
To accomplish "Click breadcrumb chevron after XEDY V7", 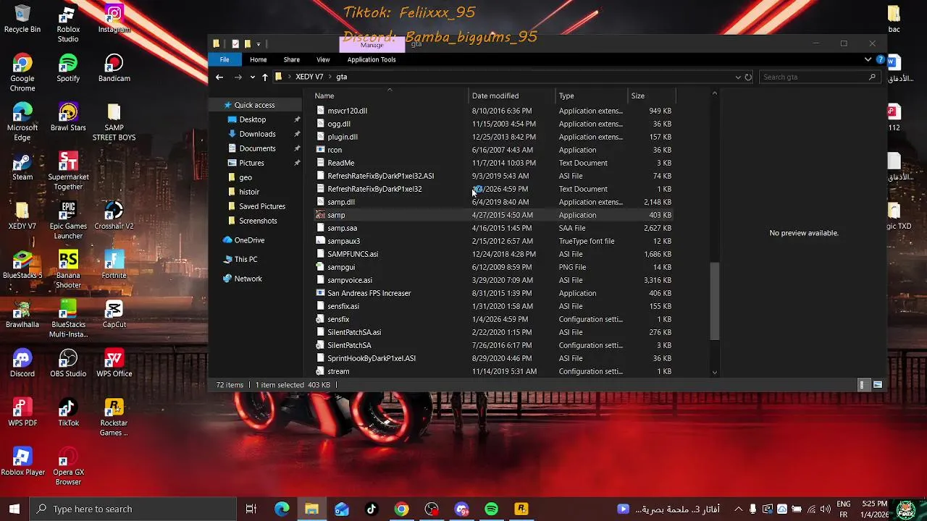I will click(x=330, y=77).
